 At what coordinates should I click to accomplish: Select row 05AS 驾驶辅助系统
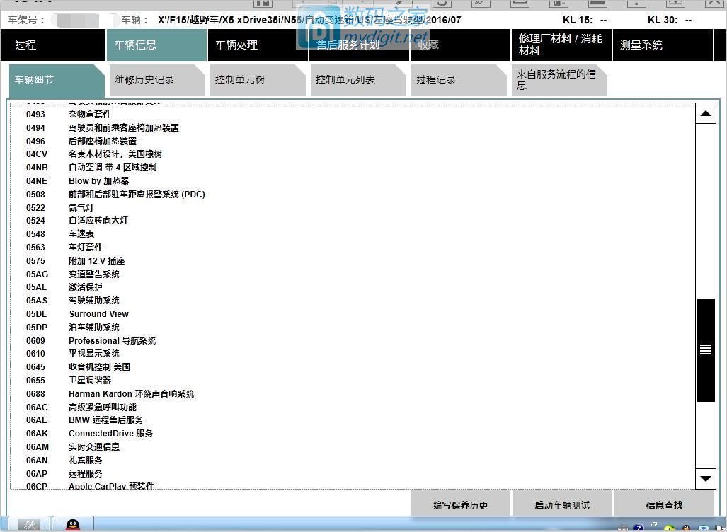73,300
